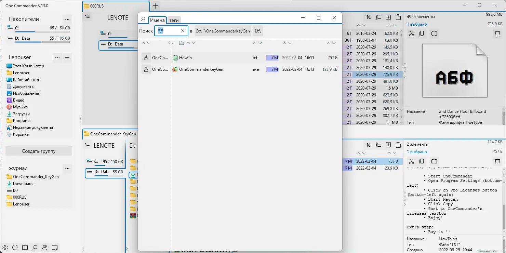Image resolution: width=506 pixels, height=253 pixels.
Task: Click the Создать группу button
Action: click(39, 151)
